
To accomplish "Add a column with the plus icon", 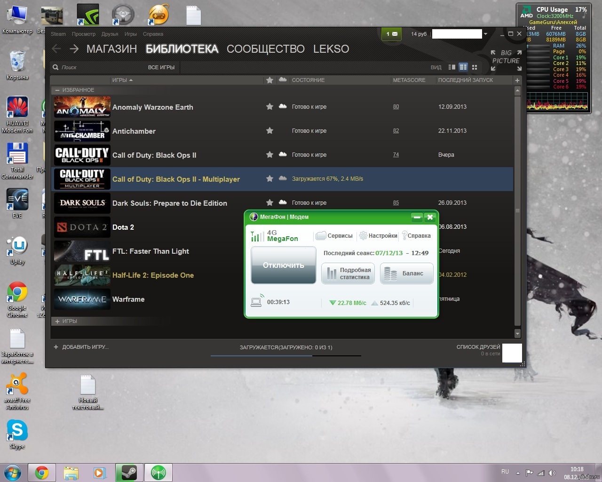I will [x=517, y=80].
